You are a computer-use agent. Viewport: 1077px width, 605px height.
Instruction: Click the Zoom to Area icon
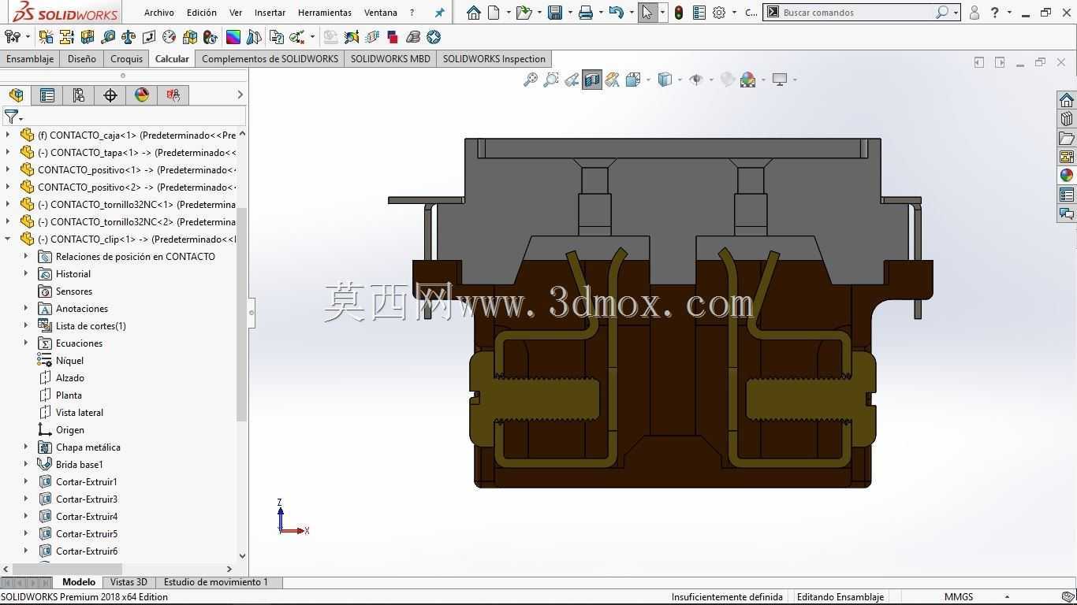point(551,80)
